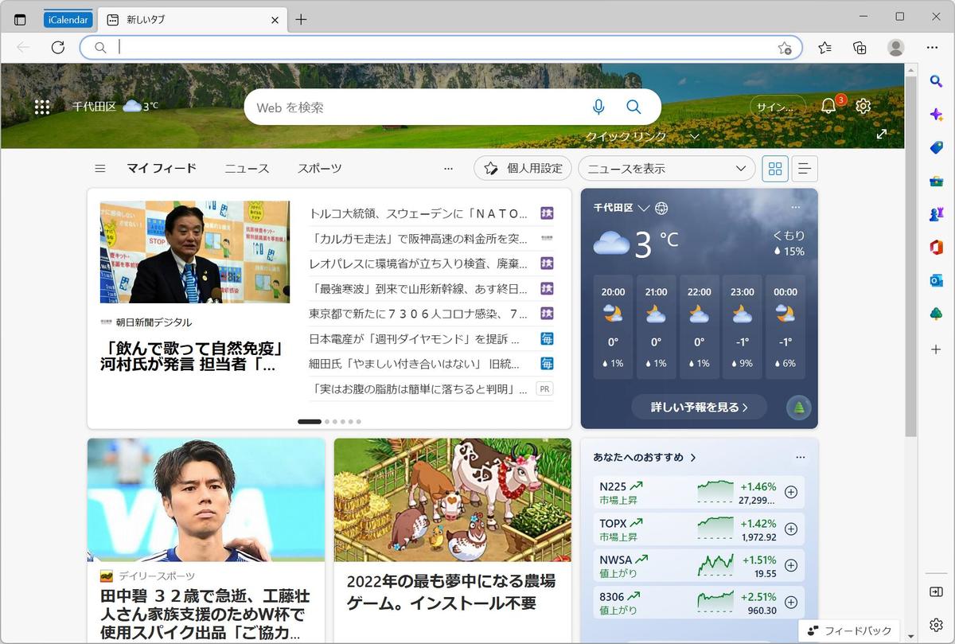Switch feed to list layout view
Screen dimensions: 955x644
click(x=805, y=169)
